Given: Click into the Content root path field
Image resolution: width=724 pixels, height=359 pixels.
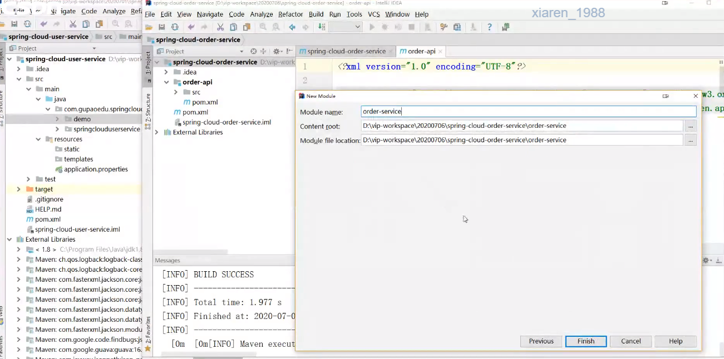Looking at the screenshot, I should (522, 126).
